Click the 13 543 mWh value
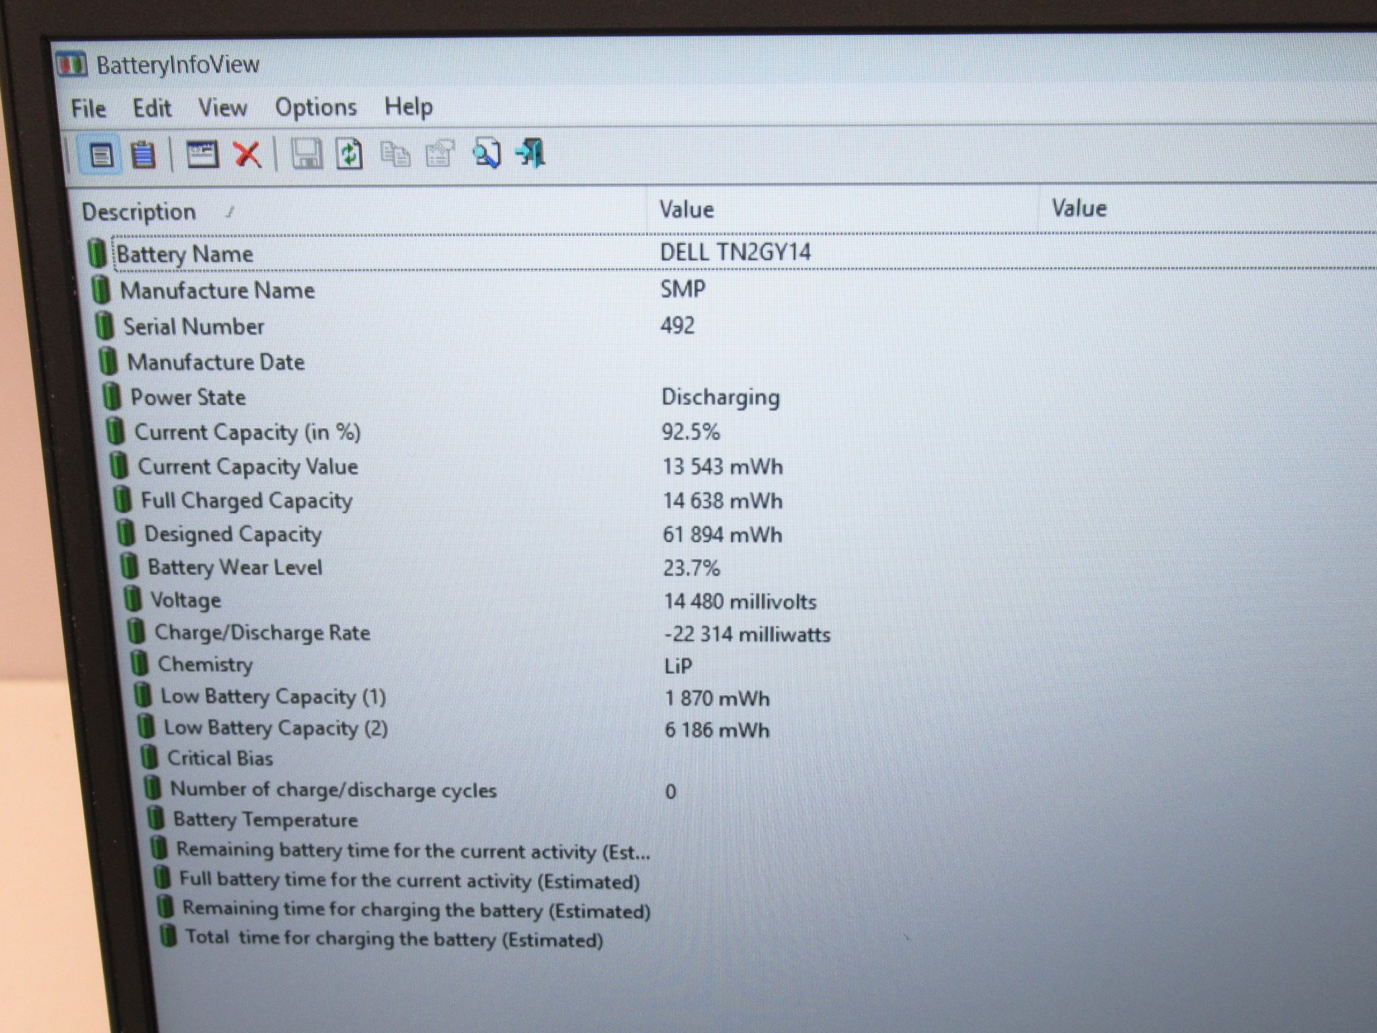The height and width of the screenshot is (1033, 1377). pyautogui.click(x=723, y=467)
